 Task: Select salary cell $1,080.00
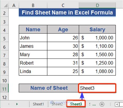[x=97, y=71]
